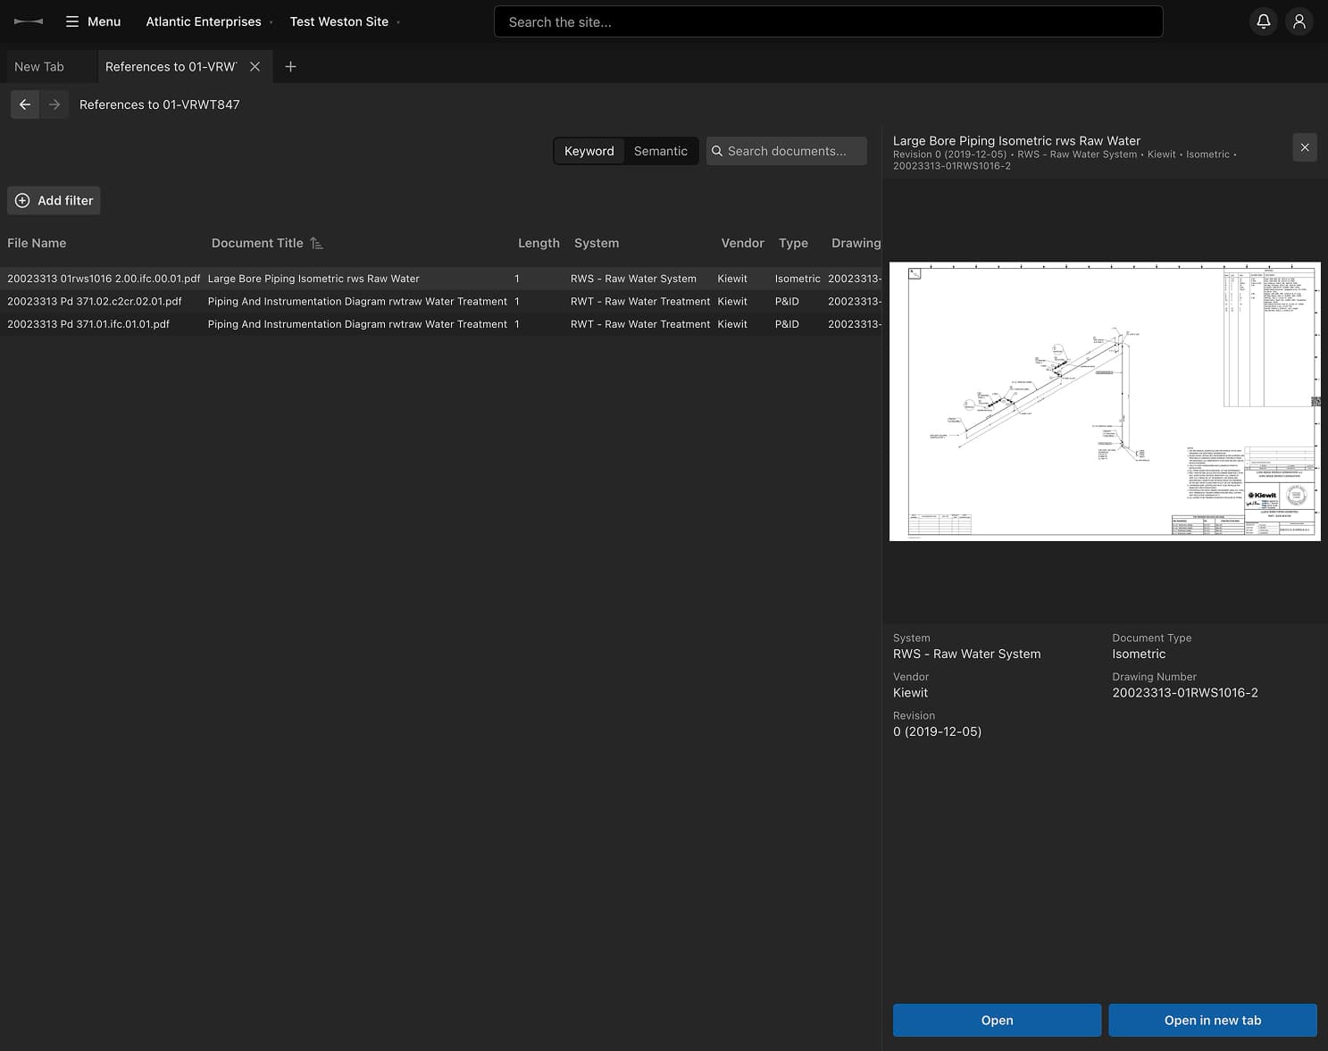The width and height of the screenshot is (1328, 1051).
Task: Open the user account profile icon
Action: (x=1299, y=21)
